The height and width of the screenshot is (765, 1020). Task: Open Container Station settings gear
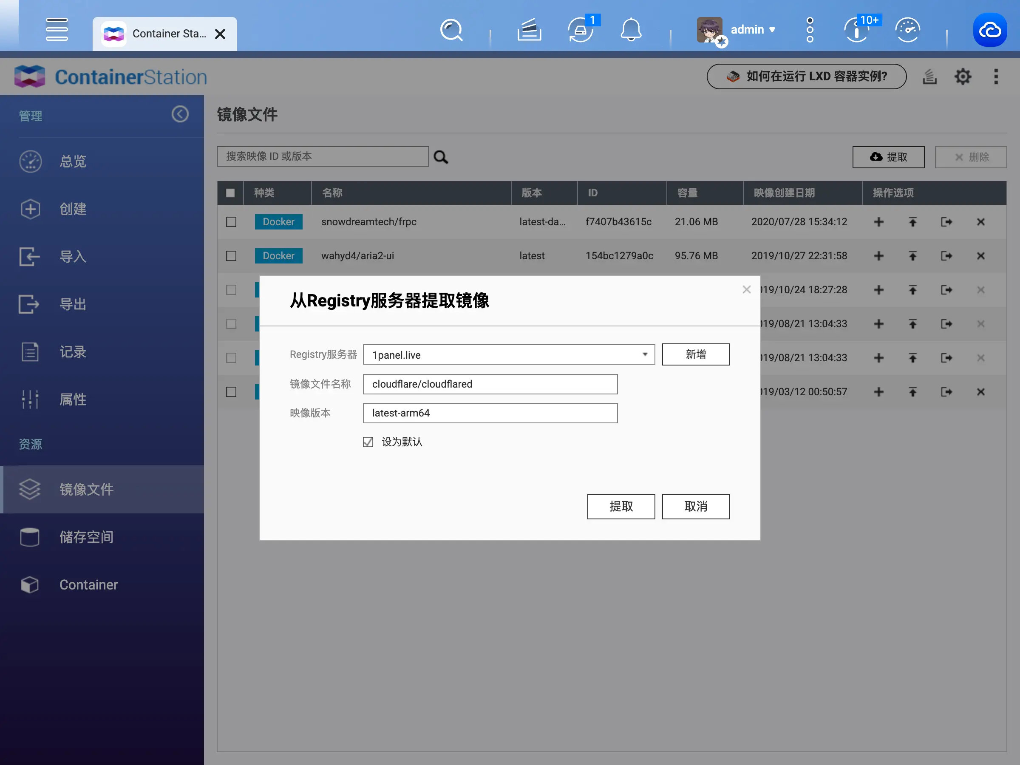(x=963, y=76)
